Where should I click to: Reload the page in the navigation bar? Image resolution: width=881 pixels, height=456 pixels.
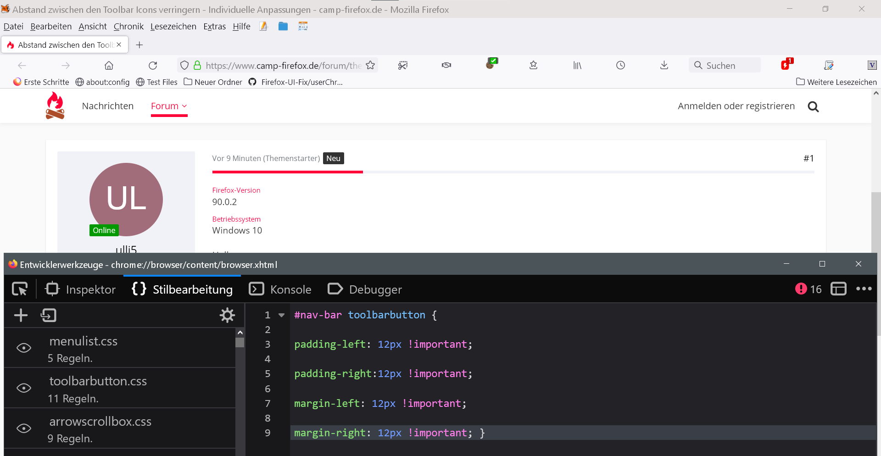(153, 66)
